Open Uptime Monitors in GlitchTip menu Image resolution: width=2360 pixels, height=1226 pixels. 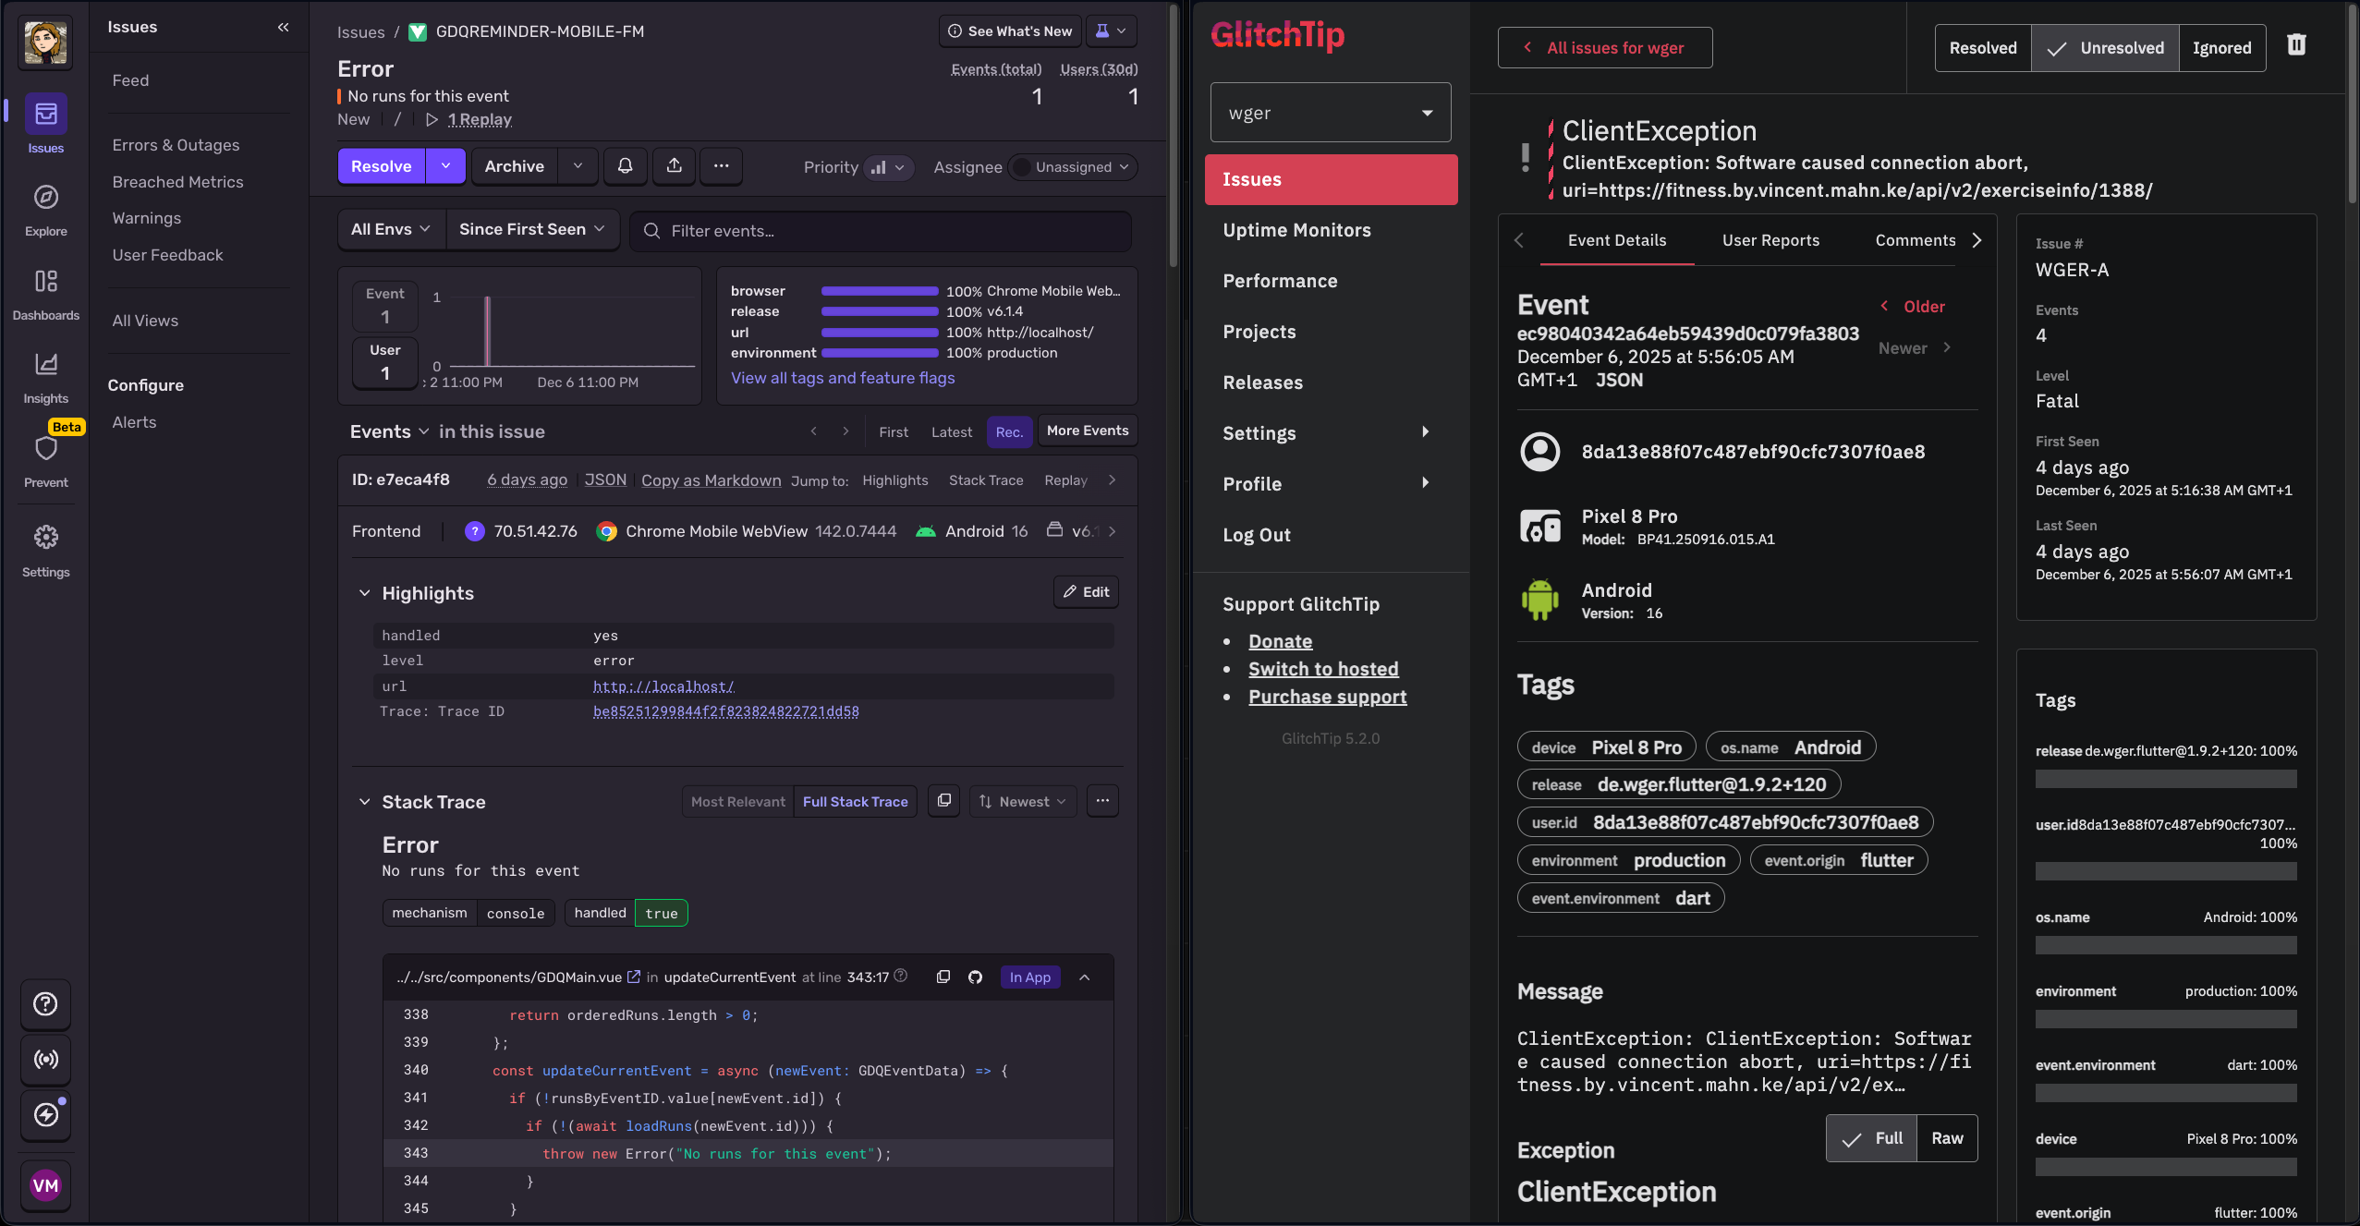point(1296,230)
